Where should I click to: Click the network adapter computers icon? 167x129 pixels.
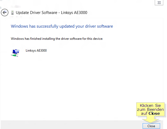[15, 53]
